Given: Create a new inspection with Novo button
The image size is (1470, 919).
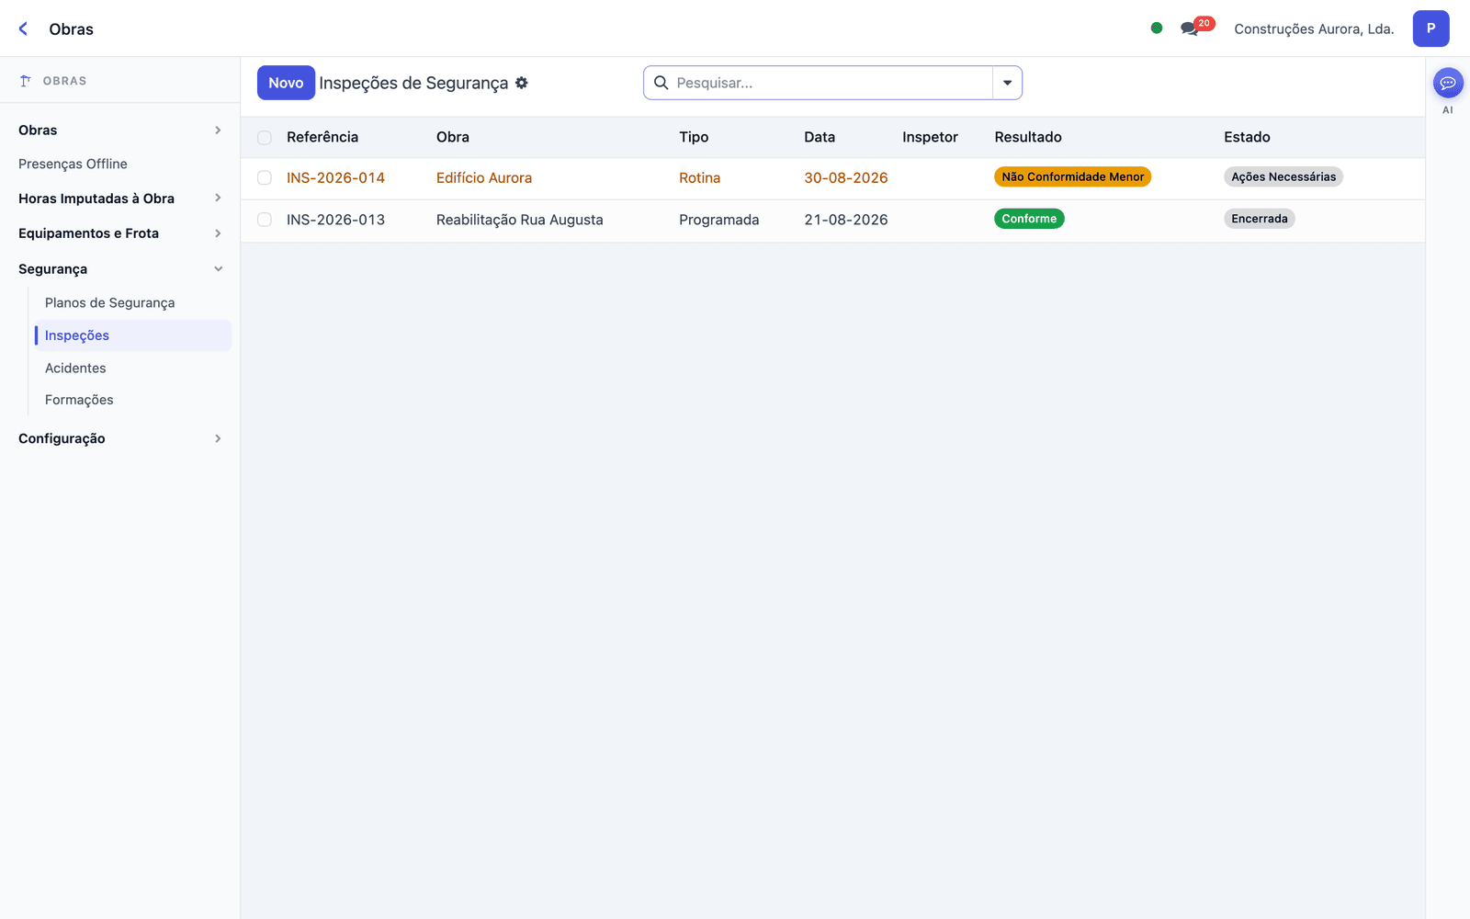Looking at the screenshot, I should 286,83.
